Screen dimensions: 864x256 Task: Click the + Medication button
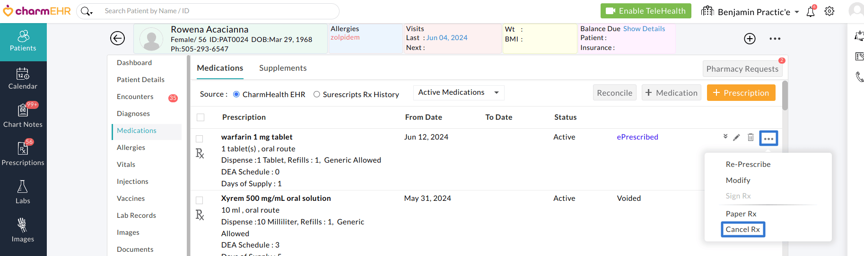(672, 93)
